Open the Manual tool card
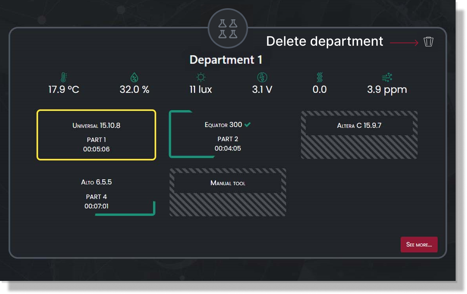This screenshot has width=467, height=294. [x=228, y=192]
